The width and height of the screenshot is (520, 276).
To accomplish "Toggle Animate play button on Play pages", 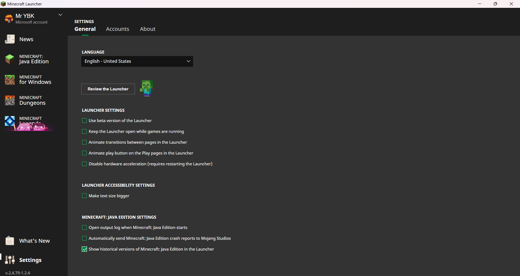I will coord(84,153).
